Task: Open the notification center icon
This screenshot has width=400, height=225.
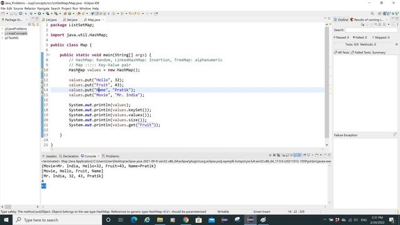Action: click(392, 219)
